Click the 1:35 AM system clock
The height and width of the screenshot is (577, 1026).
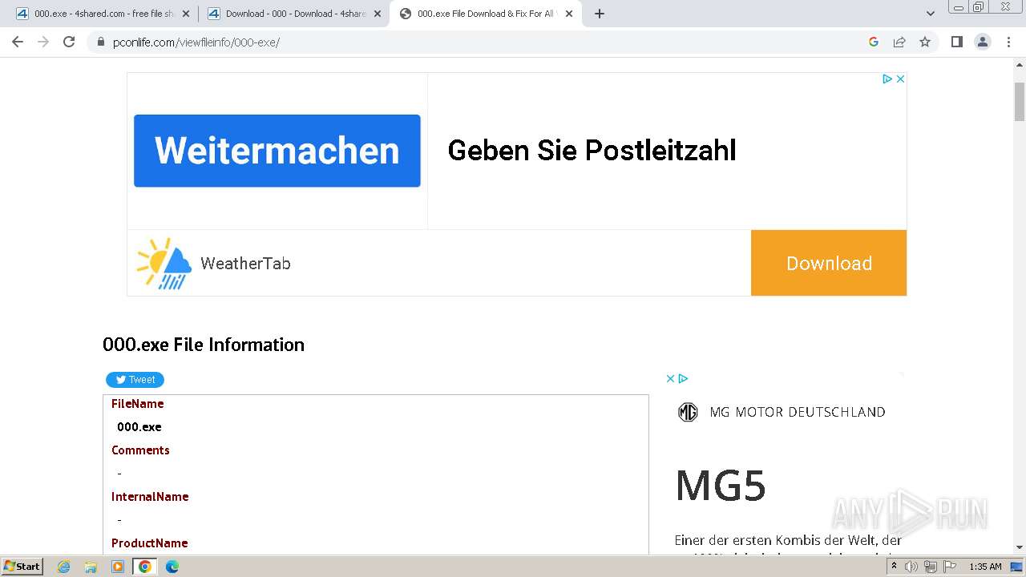point(985,567)
